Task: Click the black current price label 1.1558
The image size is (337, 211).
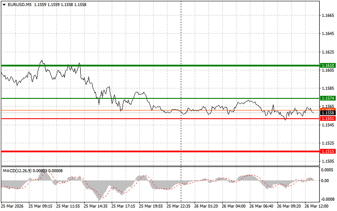Action: pos(328,113)
